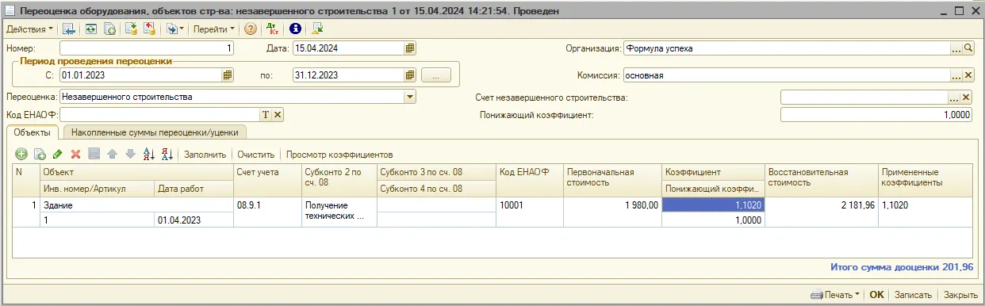Image resolution: width=985 pixels, height=306 pixels.
Task: Select the Получение технических subконто cell
Action: (339, 212)
